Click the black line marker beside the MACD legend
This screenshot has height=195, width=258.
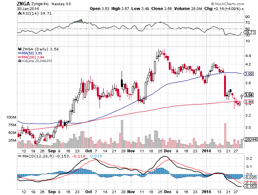pyautogui.click(x=20, y=156)
